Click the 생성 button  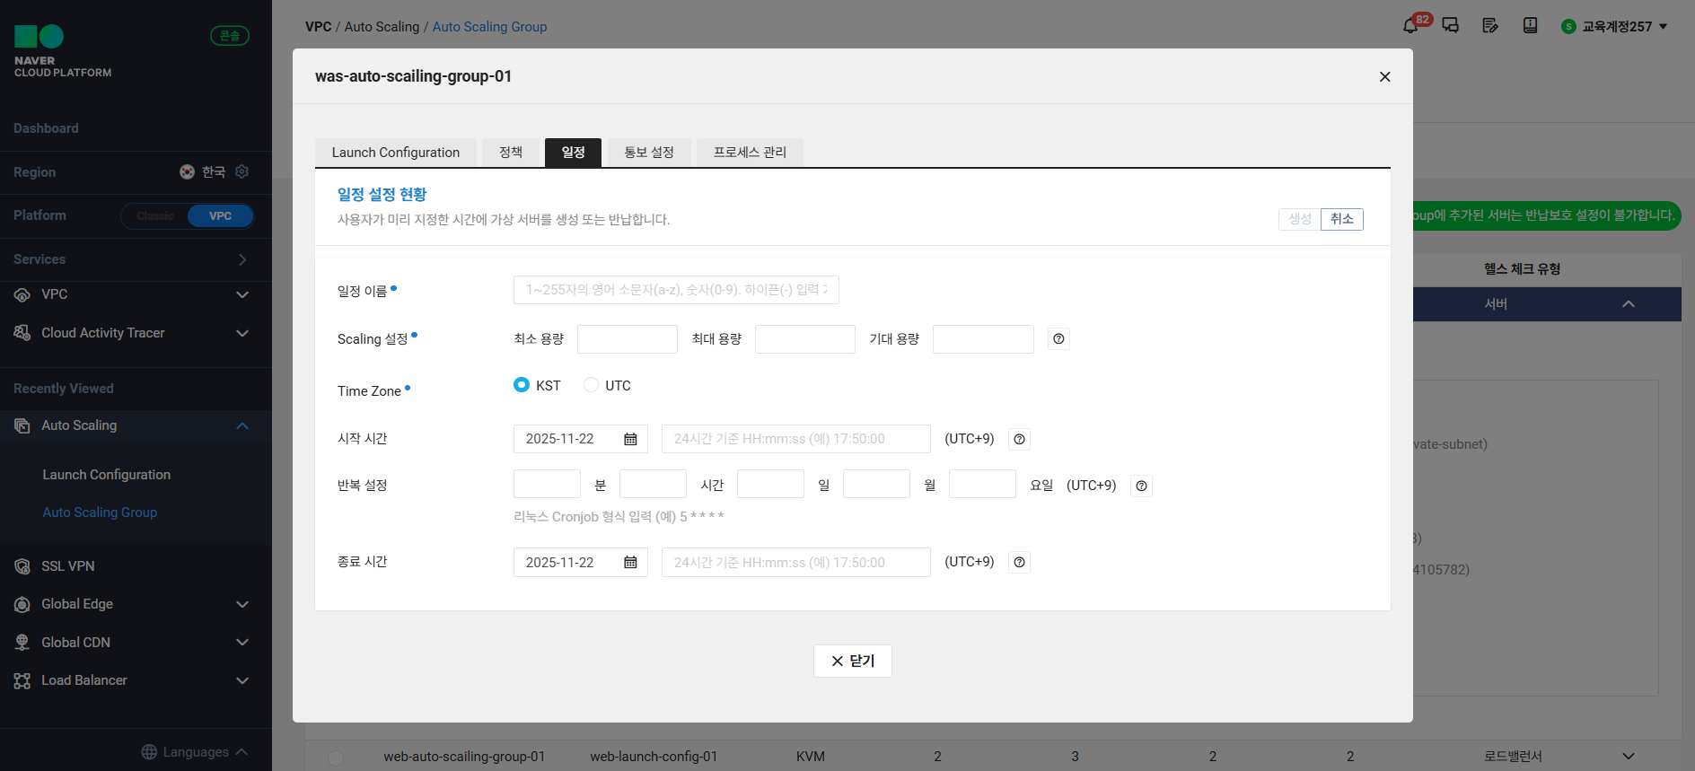tap(1300, 219)
